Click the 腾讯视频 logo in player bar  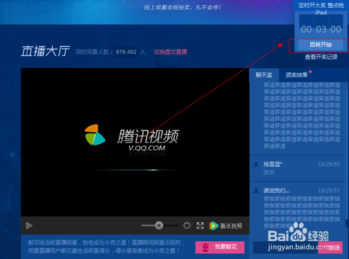[226, 226]
